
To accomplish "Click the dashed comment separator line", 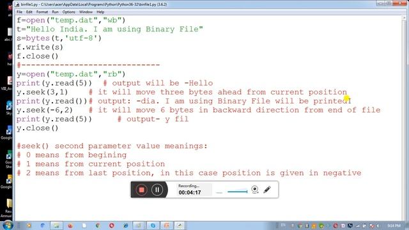I will [88, 65].
